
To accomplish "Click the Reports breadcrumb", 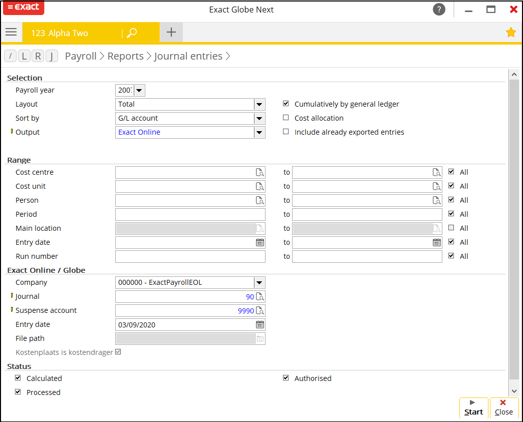I will click(x=125, y=56).
